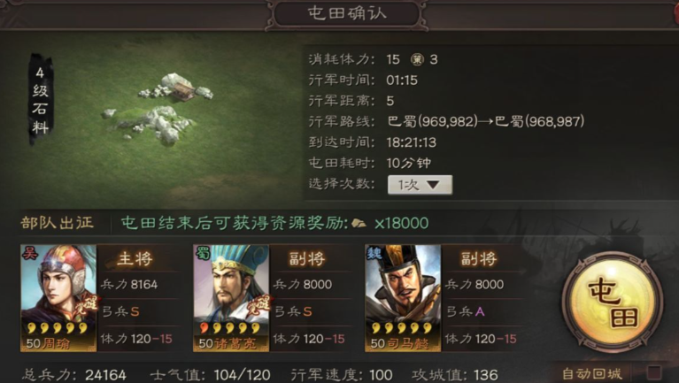Click the 部队出征 section label
This screenshot has width=679, height=383.
tap(58, 223)
